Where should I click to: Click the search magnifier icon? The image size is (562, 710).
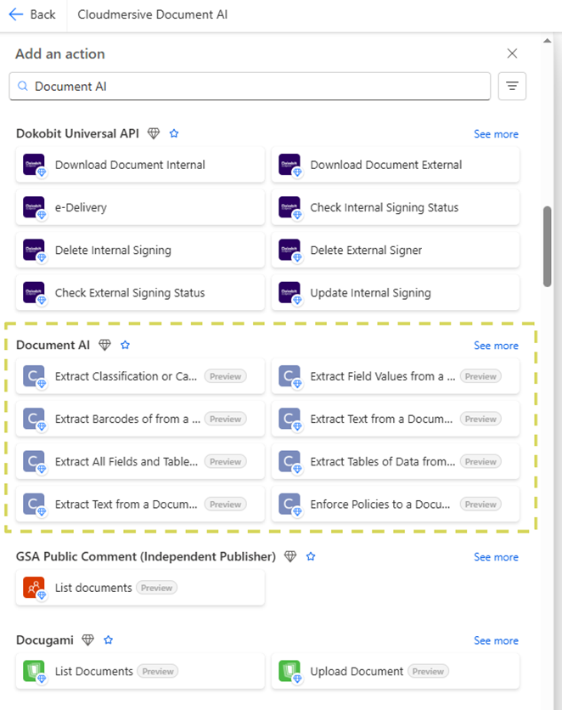pos(23,86)
